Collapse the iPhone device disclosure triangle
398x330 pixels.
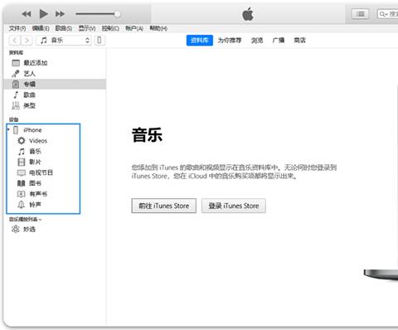coord(8,129)
